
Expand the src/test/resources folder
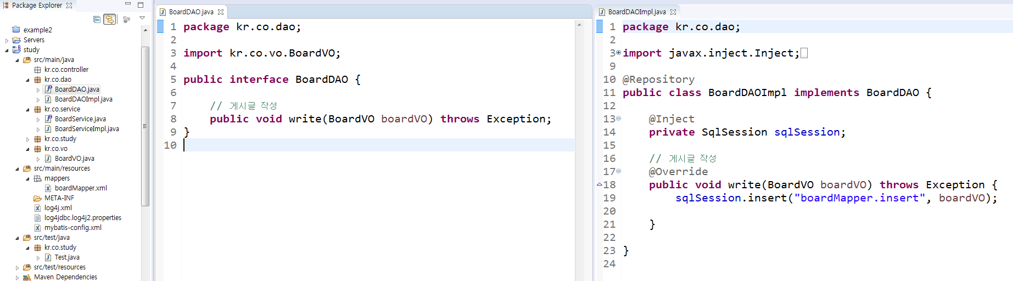coord(17,268)
